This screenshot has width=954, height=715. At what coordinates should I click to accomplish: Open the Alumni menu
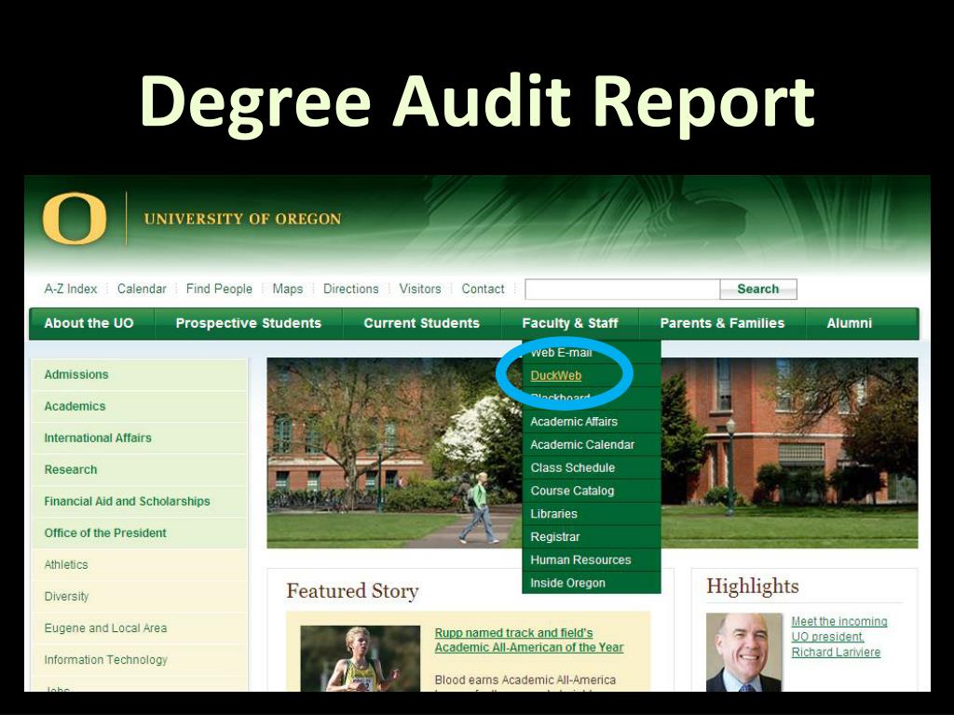pos(850,323)
